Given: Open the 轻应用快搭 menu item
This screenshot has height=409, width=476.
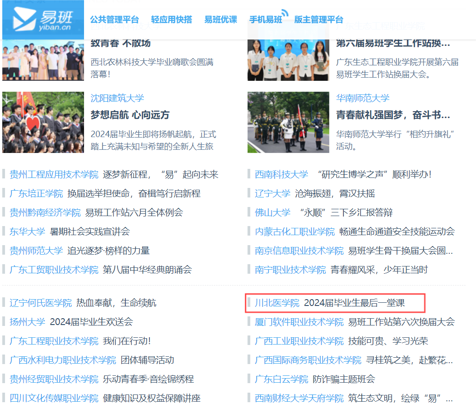Looking at the screenshot, I should [x=171, y=20].
